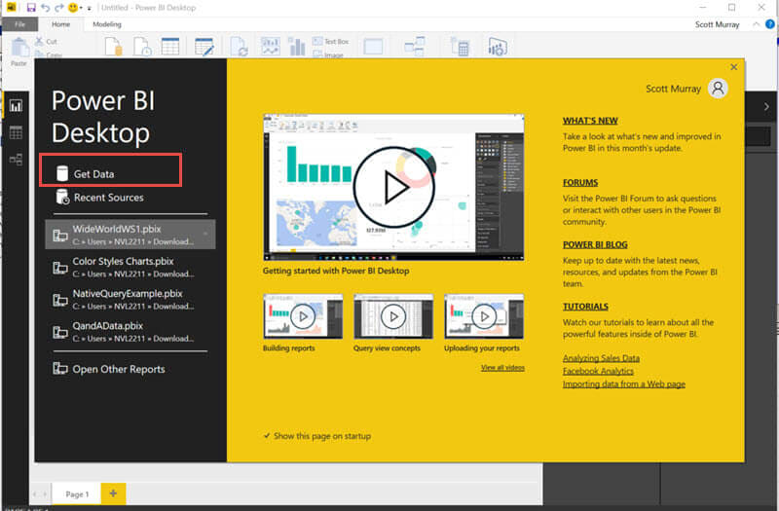Open Importing data from a Web page link
779x511 pixels.
pos(624,383)
